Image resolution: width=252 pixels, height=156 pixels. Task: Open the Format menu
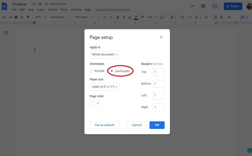coord(52,10)
